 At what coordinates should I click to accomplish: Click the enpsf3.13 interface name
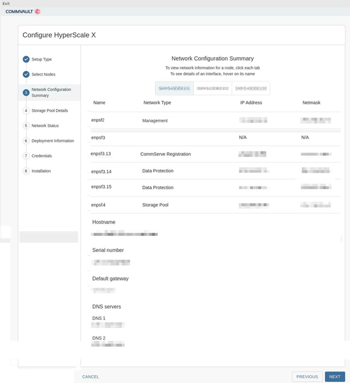tap(101, 154)
